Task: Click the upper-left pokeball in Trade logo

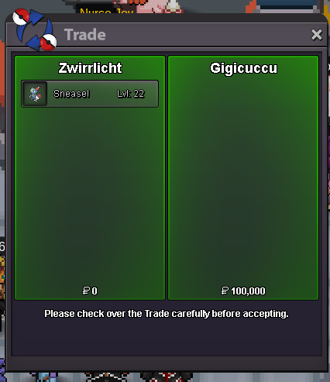Action: [21, 16]
